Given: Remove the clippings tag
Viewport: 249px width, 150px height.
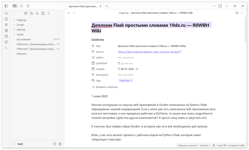Looking at the screenshot, I should pyautogui.click(x=131, y=81).
